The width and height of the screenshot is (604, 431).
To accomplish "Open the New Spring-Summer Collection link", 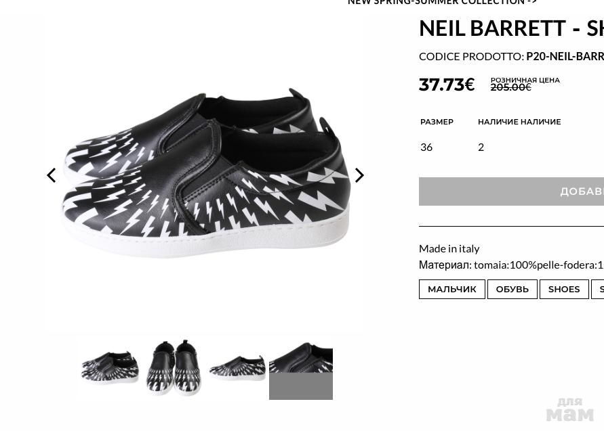I will pos(442,3).
